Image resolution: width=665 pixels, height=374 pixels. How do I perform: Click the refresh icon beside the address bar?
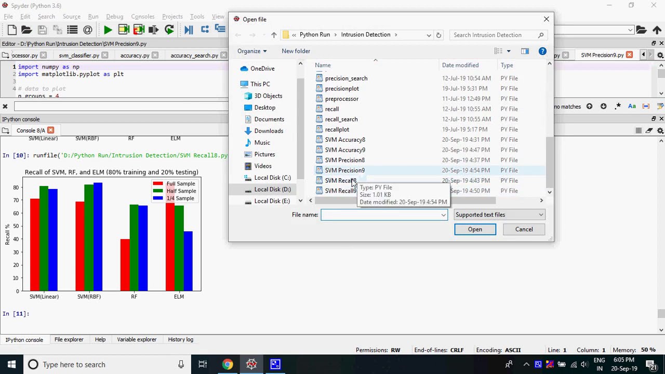(x=439, y=35)
